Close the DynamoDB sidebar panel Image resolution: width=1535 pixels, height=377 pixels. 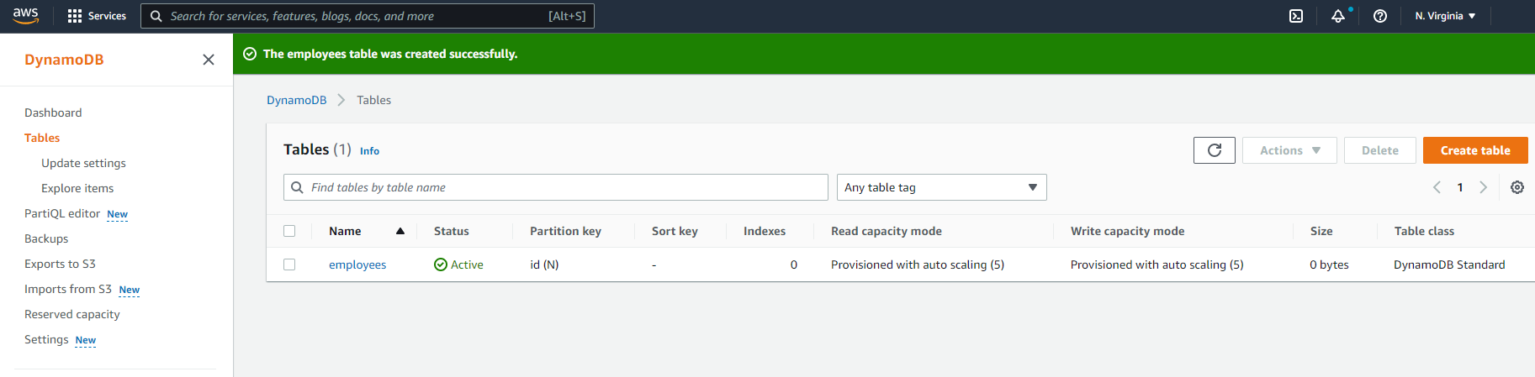click(x=209, y=60)
